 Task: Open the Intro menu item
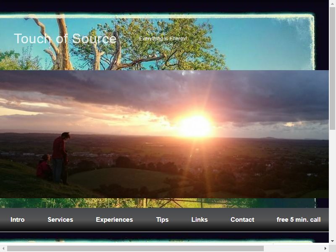coord(17,220)
